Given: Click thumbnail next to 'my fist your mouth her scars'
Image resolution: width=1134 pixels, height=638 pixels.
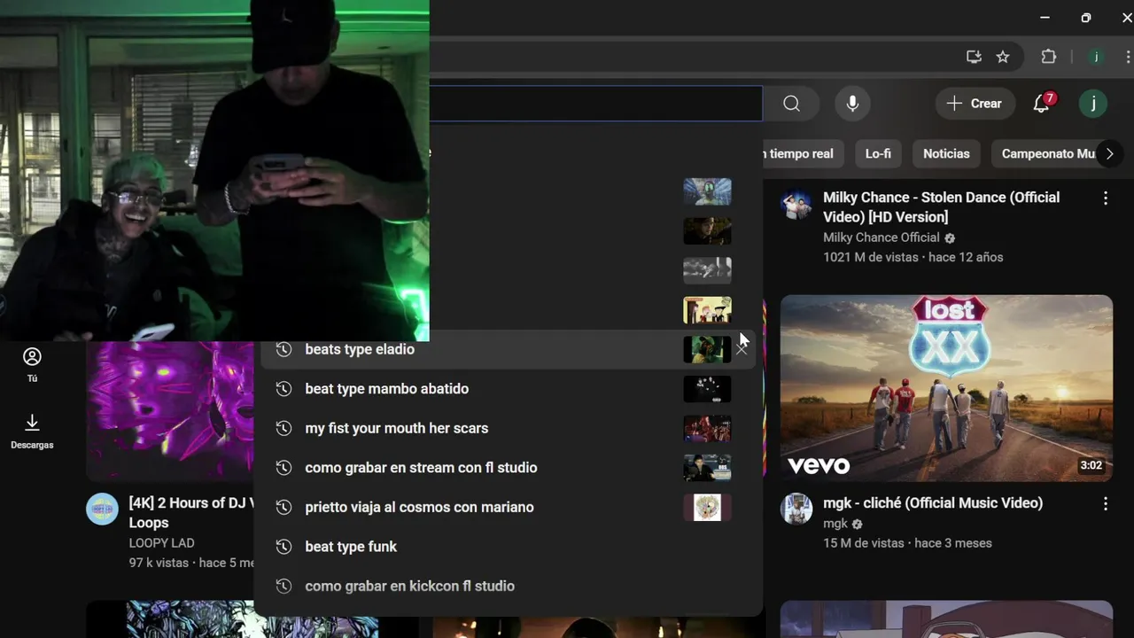Looking at the screenshot, I should (x=707, y=428).
